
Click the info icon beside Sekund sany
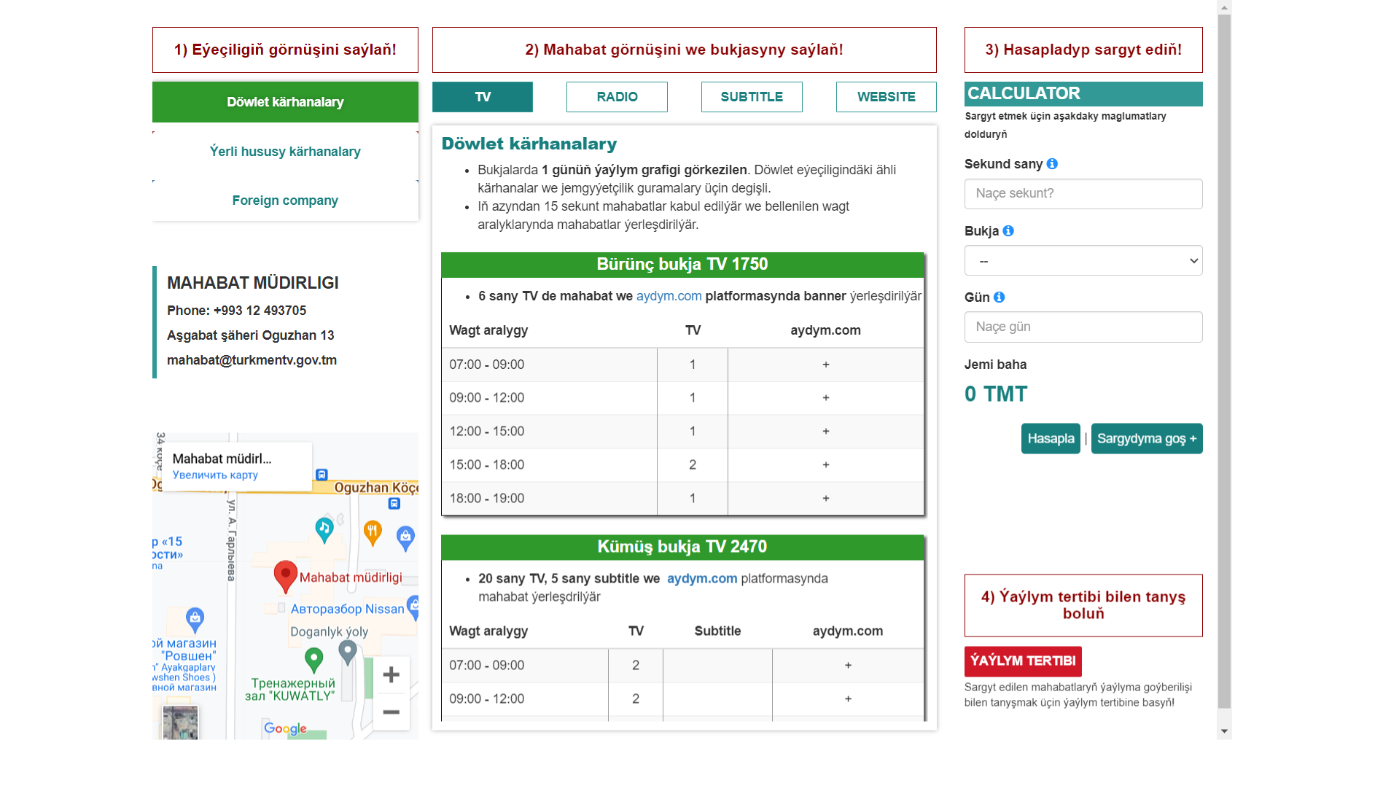point(1052,164)
